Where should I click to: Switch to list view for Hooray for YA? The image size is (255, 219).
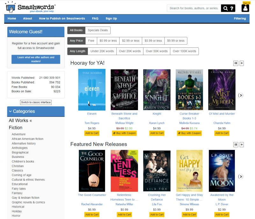pos(236,63)
